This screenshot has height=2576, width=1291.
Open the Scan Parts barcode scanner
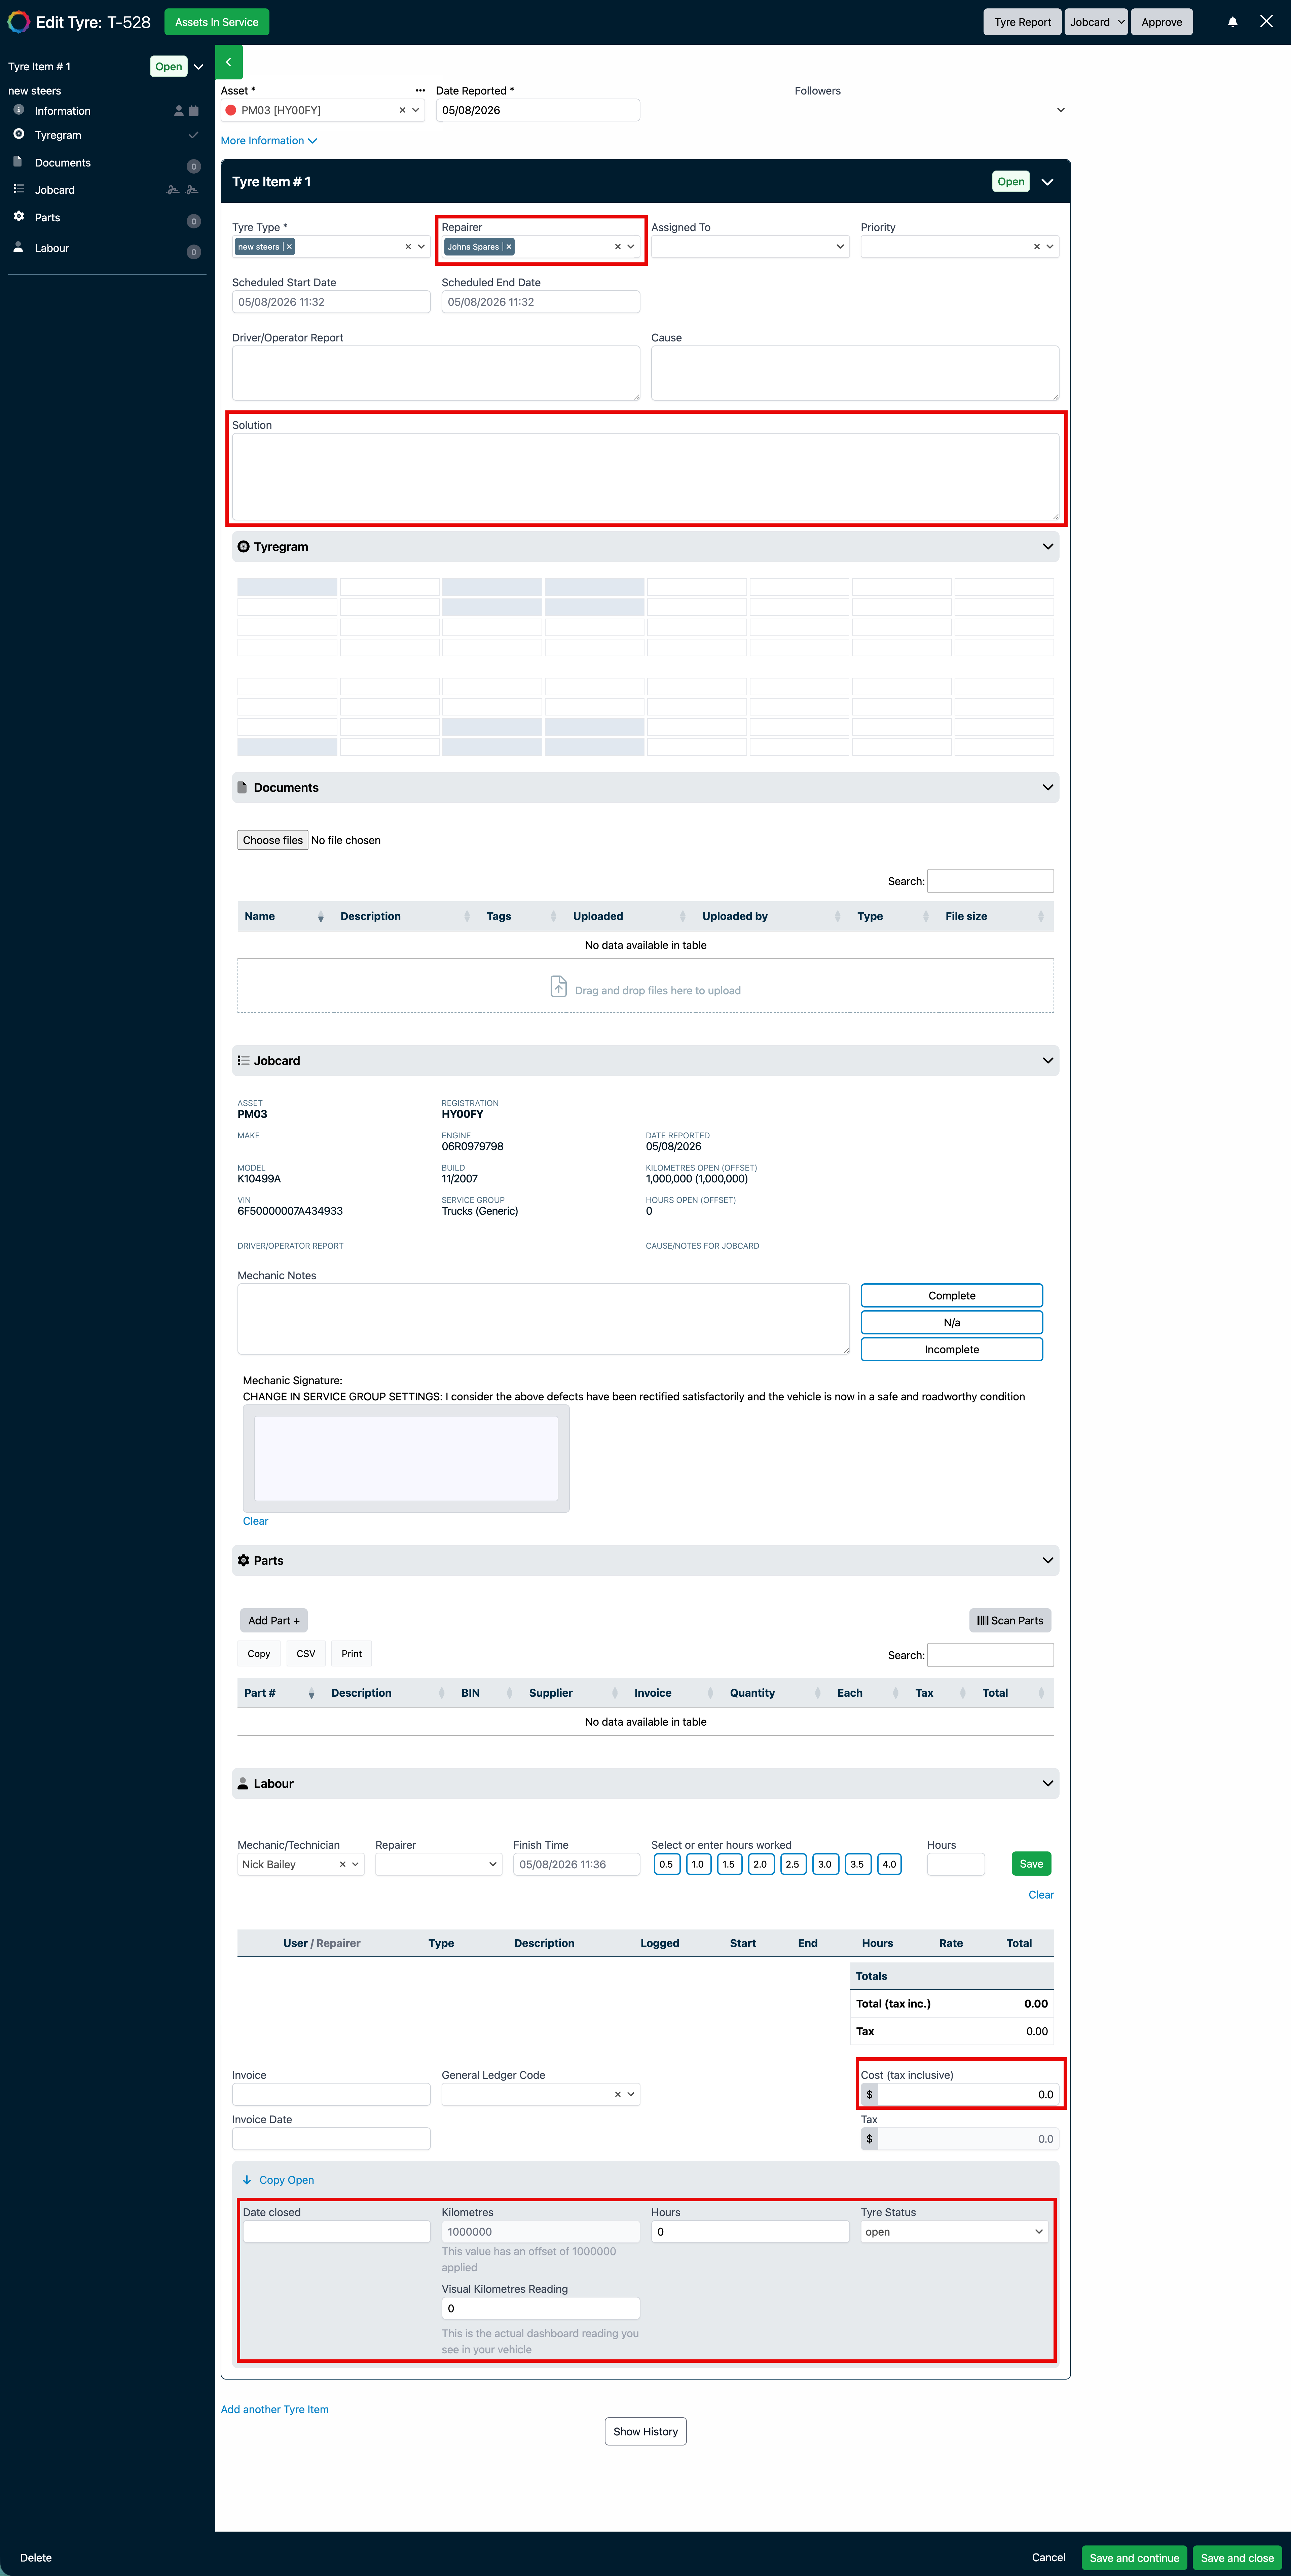tap(1010, 1620)
